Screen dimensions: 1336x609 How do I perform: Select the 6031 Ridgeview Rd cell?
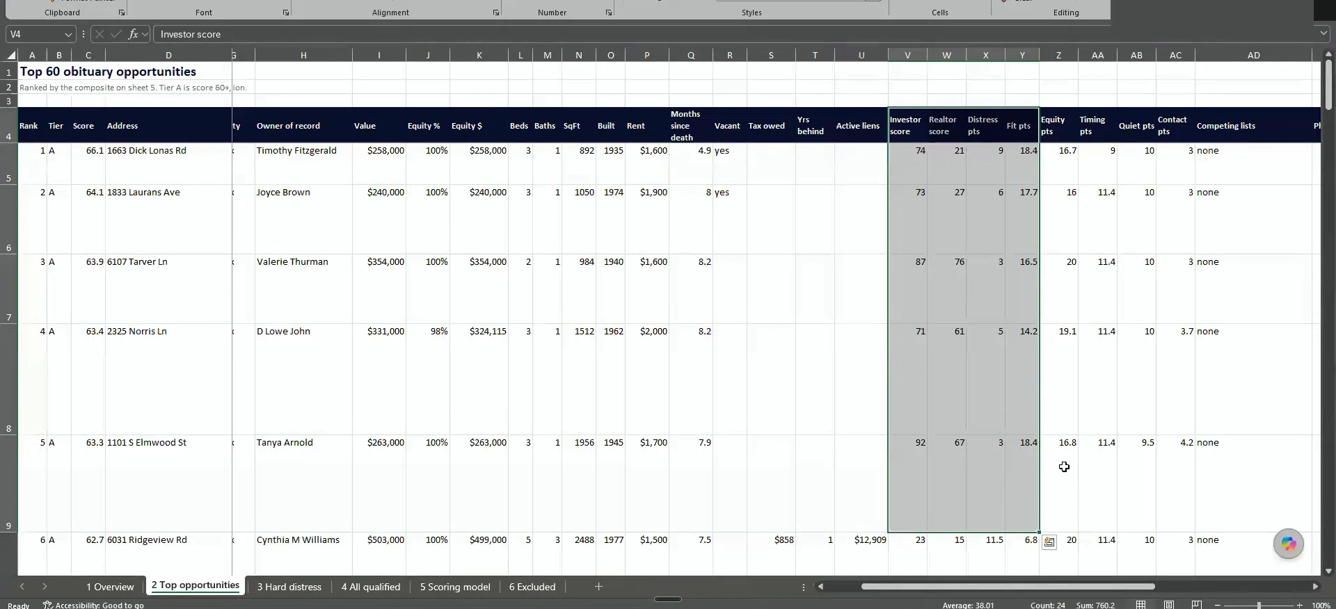click(x=168, y=554)
